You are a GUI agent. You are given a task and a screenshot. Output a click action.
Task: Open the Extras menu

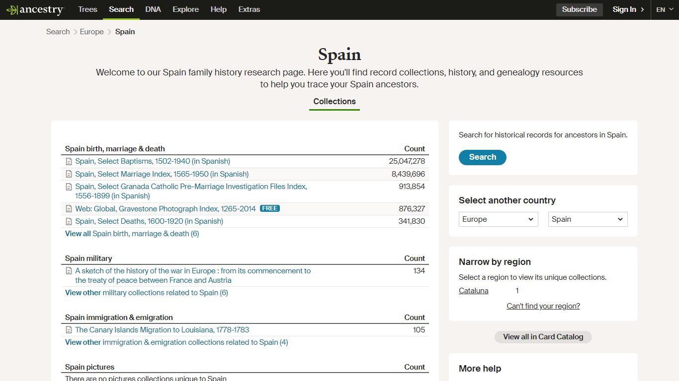point(249,9)
